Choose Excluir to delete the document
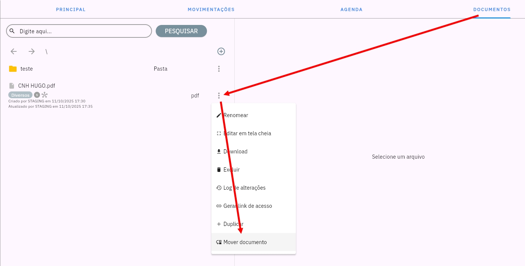Image resolution: width=525 pixels, height=266 pixels. (231, 170)
